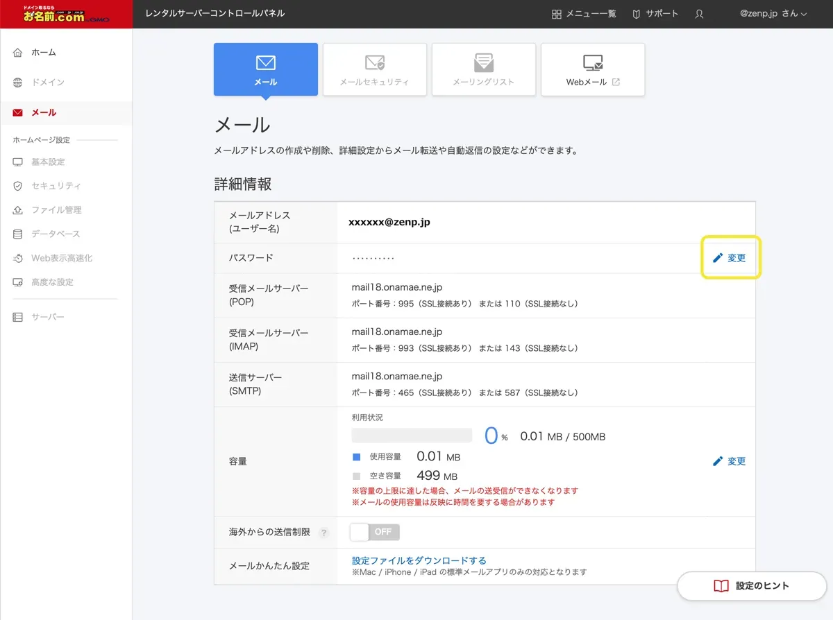833x620 pixels.
Task: Toggle 海外からの送信制限 switch
Action: tap(375, 532)
